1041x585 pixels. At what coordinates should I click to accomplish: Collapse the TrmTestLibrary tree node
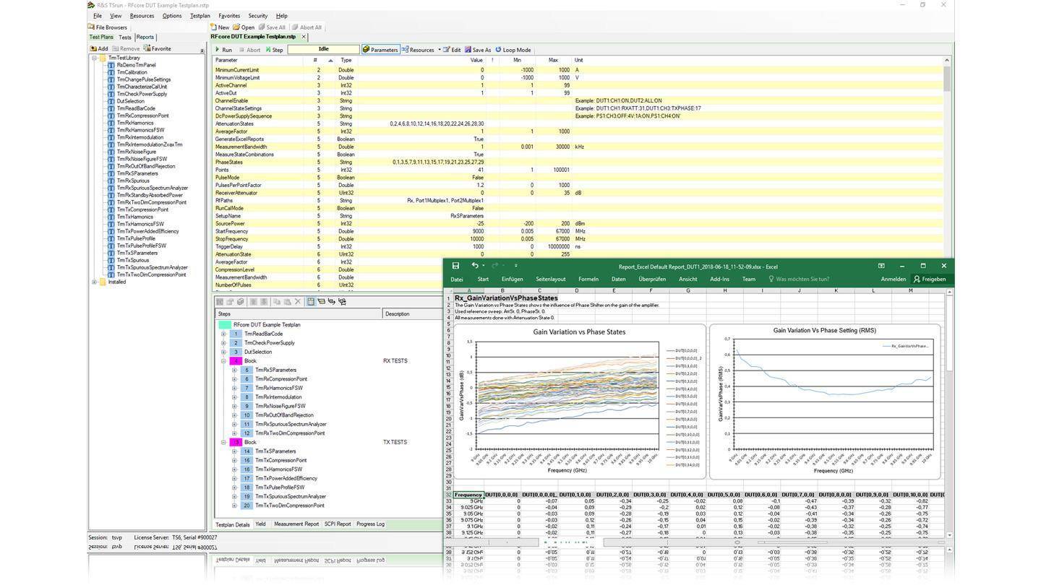click(94, 58)
